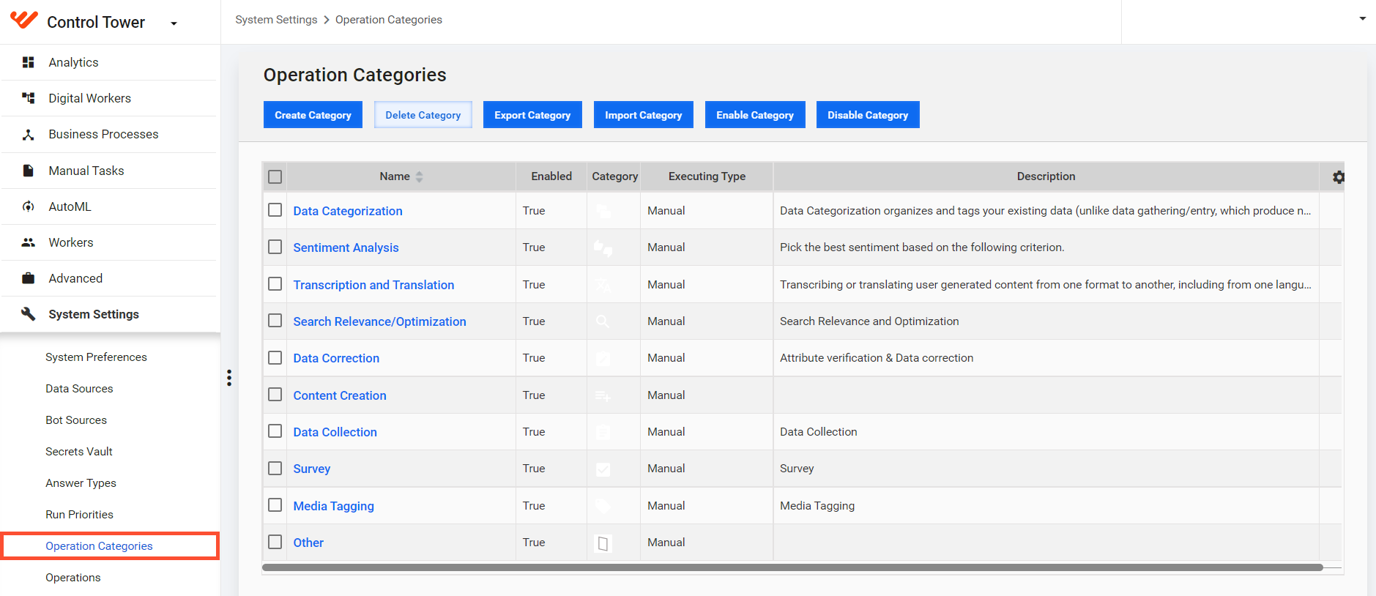Viewport: 1376px width, 596px height.
Task: Go to Answer Types submenu
Action: tap(81, 483)
